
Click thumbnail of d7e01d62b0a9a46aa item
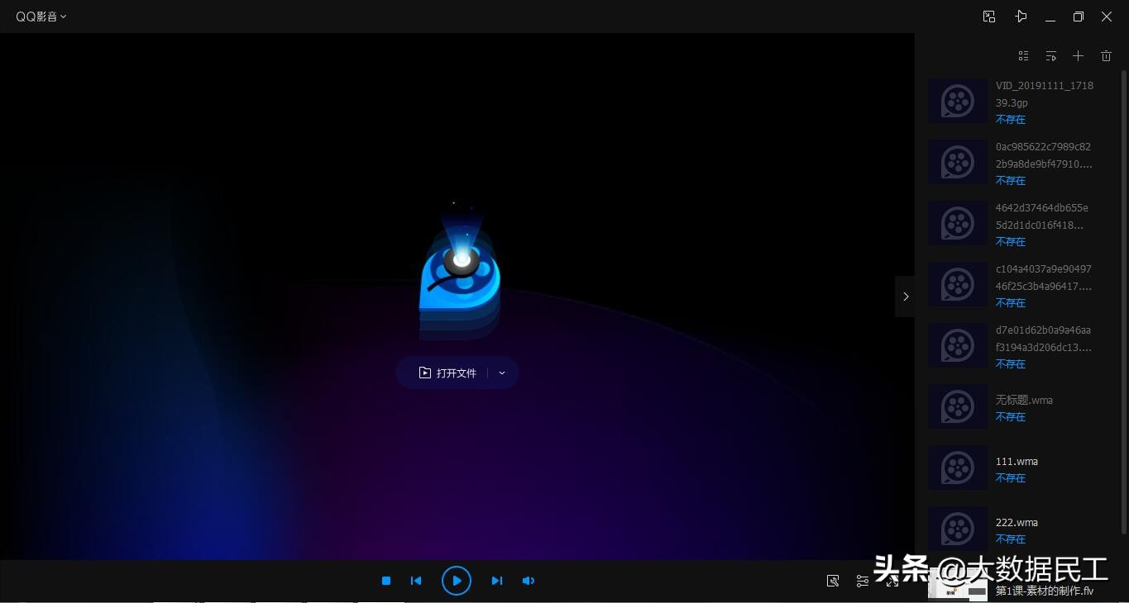click(x=958, y=345)
